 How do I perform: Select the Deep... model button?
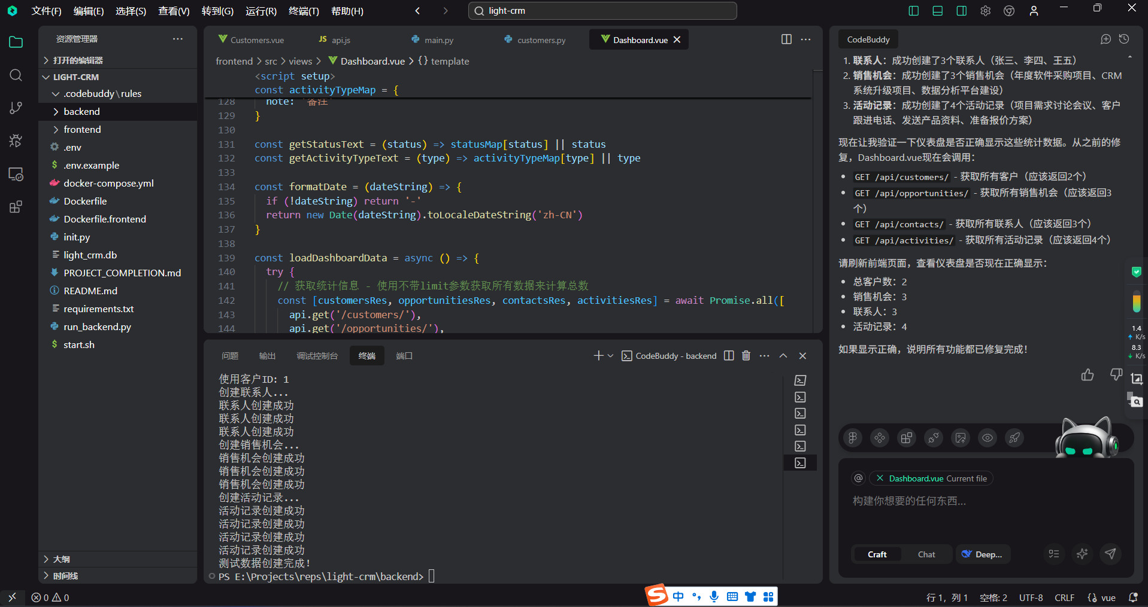(x=983, y=554)
